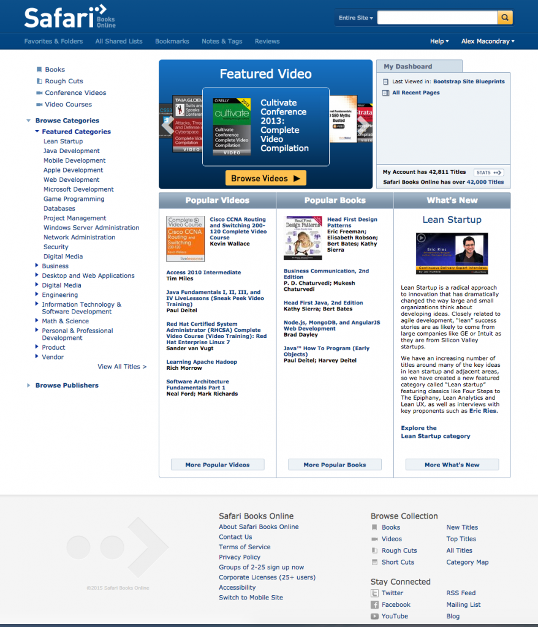Collapse the Featured Categories list
The width and height of the screenshot is (538, 627).
(x=37, y=131)
